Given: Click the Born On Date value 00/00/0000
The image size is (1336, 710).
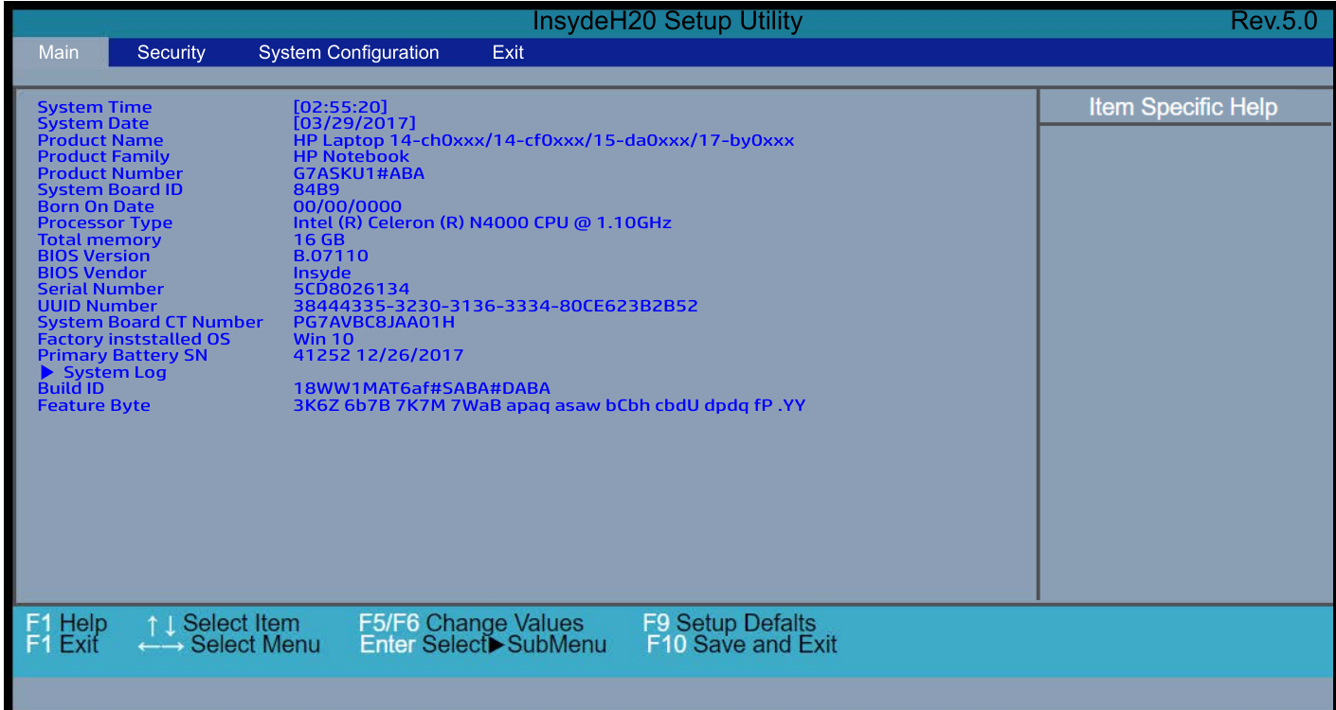Looking at the screenshot, I should tap(348, 206).
